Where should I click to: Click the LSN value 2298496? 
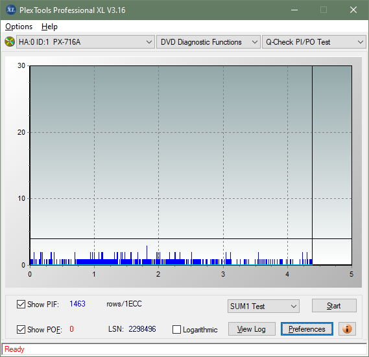click(x=142, y=328)
